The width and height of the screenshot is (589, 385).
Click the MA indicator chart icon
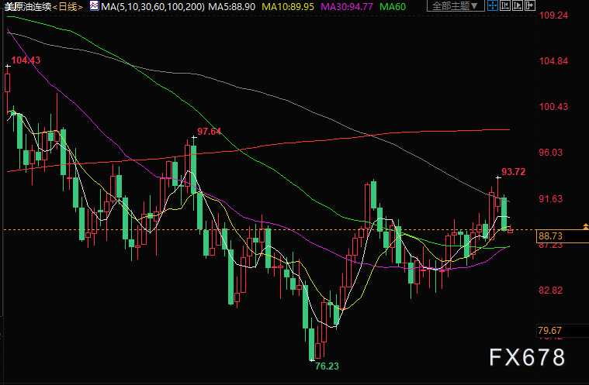coord(94,6)
